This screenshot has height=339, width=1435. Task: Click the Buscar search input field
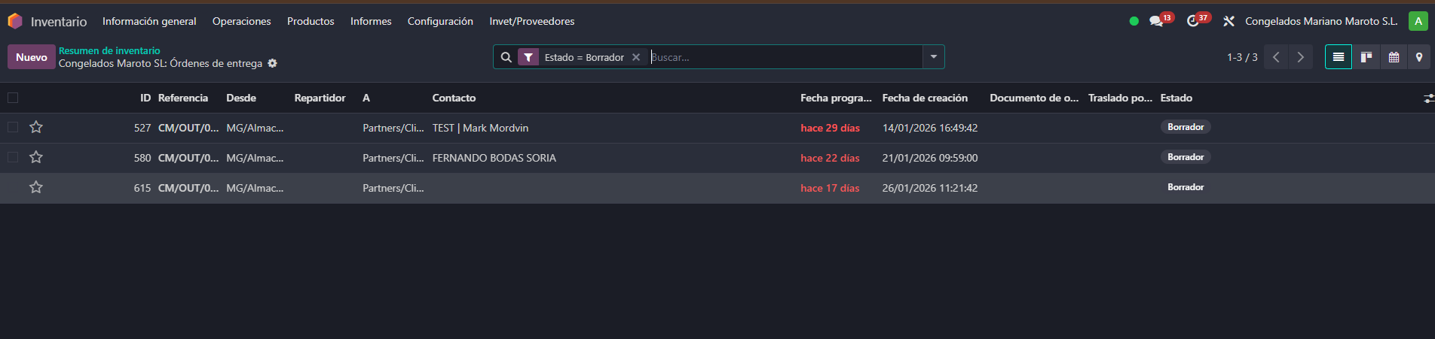(x=784, y=57)
